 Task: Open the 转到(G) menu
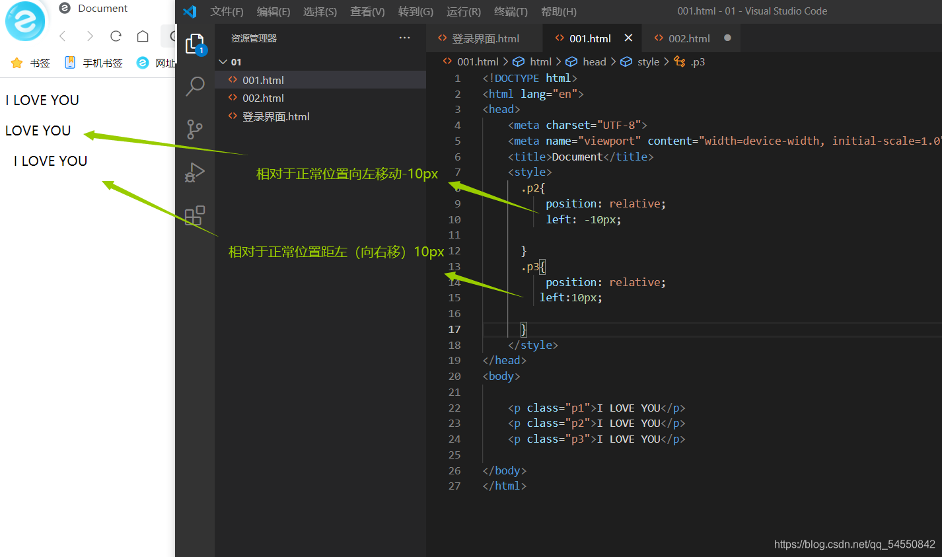(416, 11)
